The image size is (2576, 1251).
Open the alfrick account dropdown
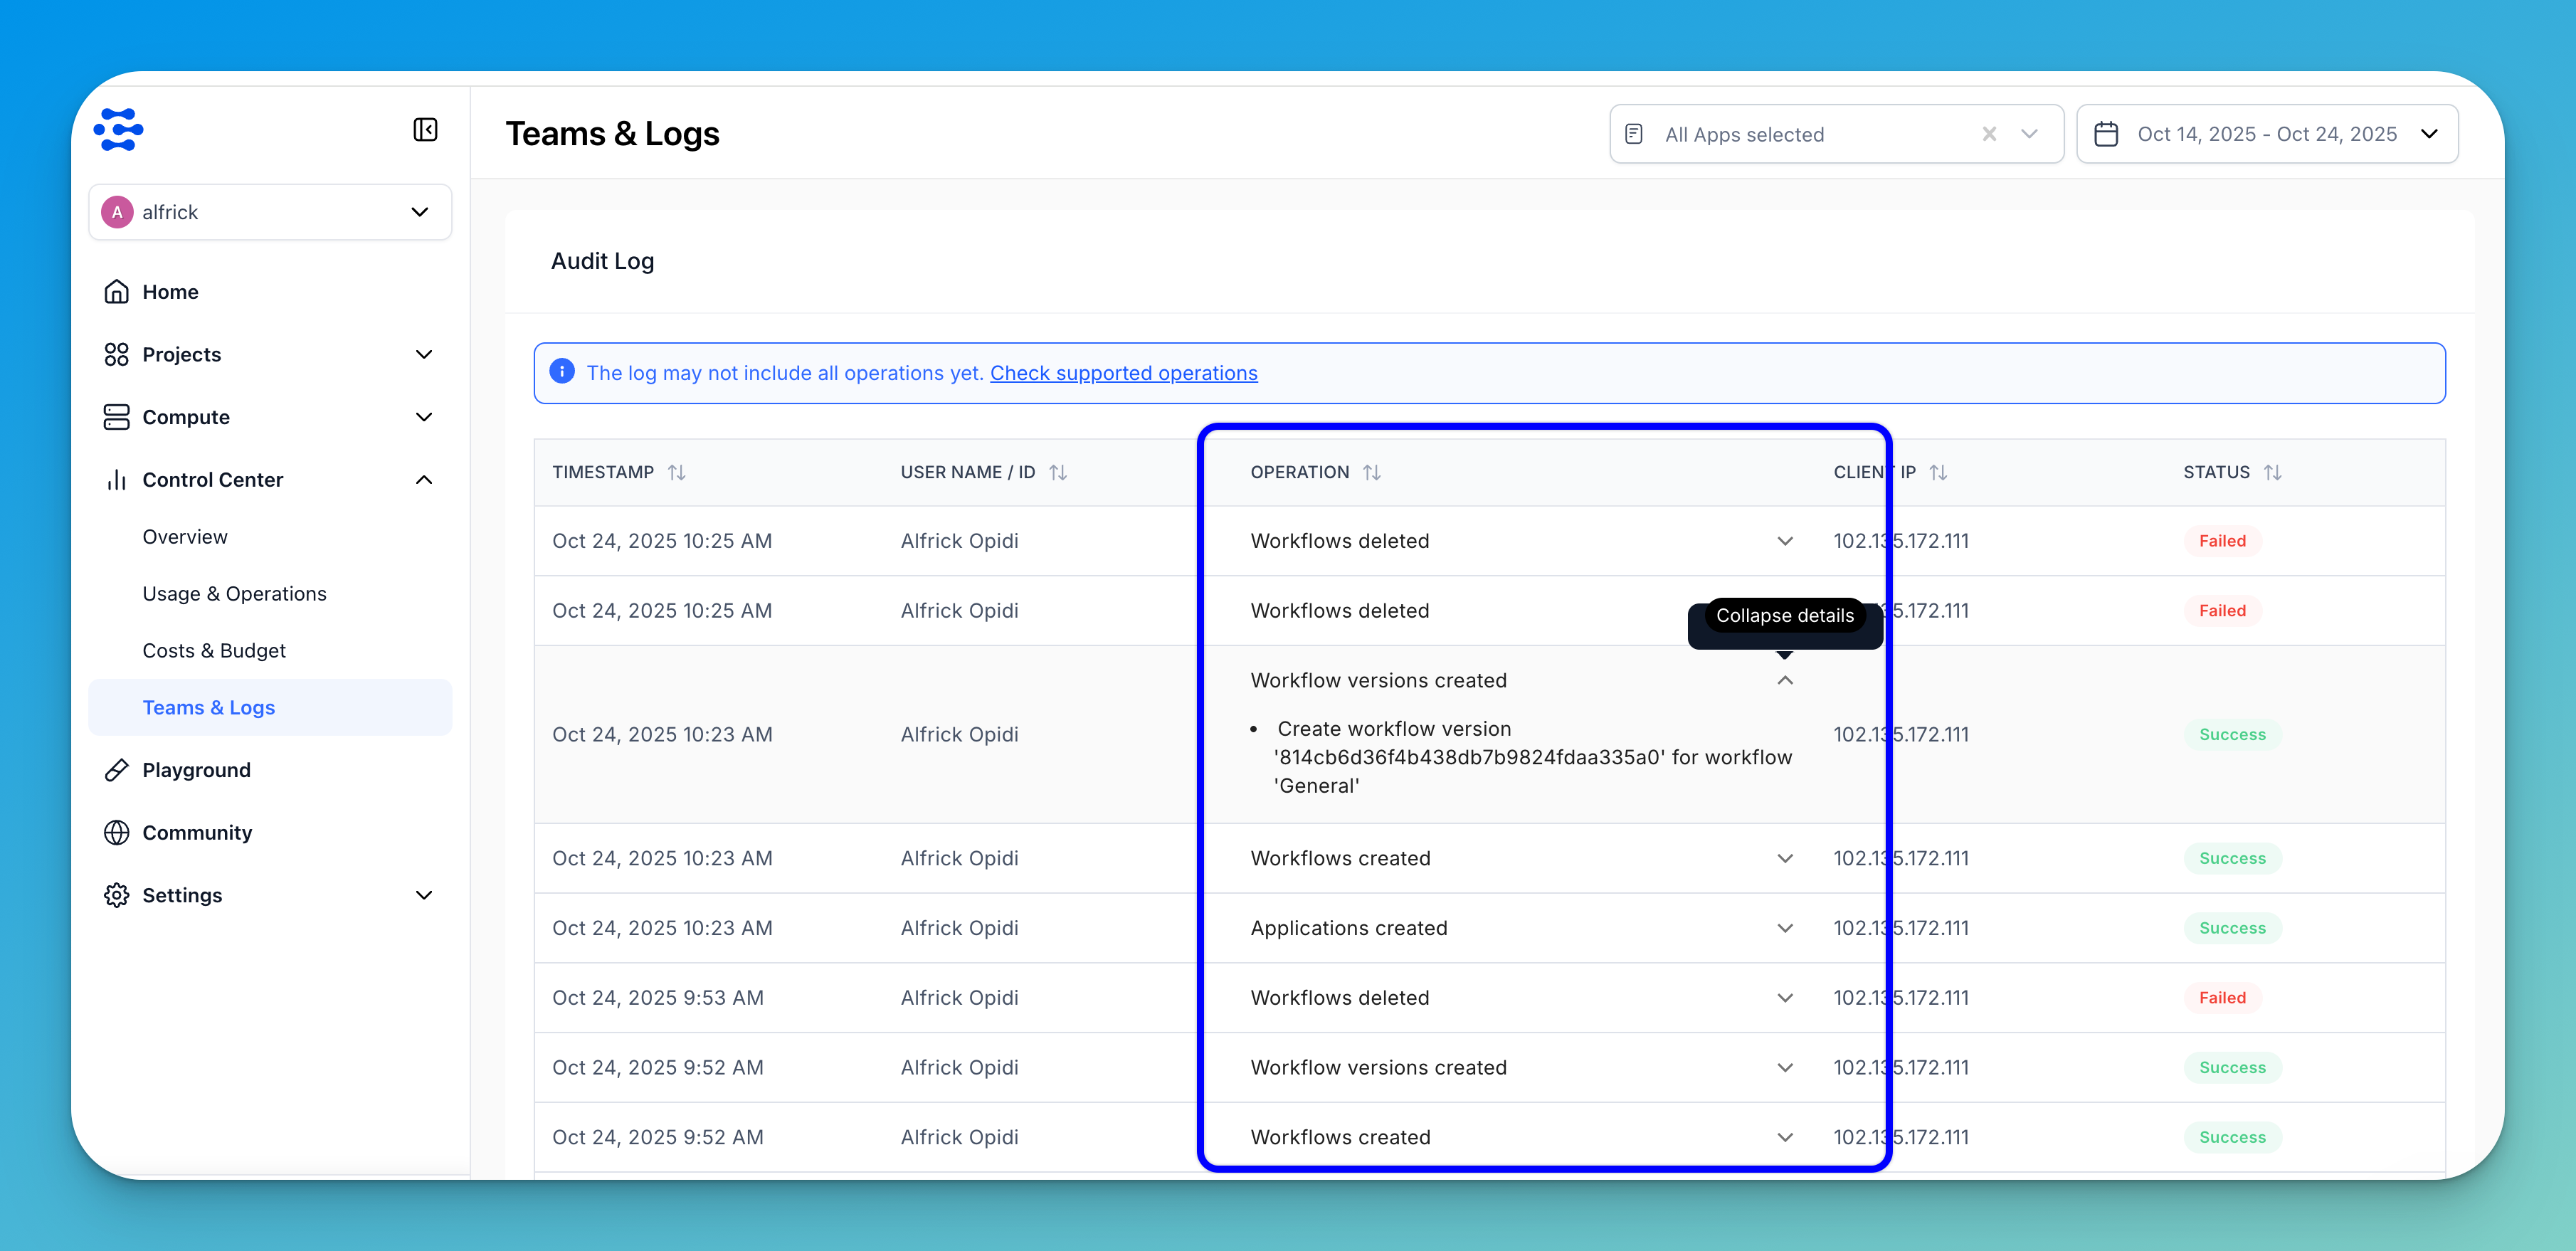click(x=270, y=212)
